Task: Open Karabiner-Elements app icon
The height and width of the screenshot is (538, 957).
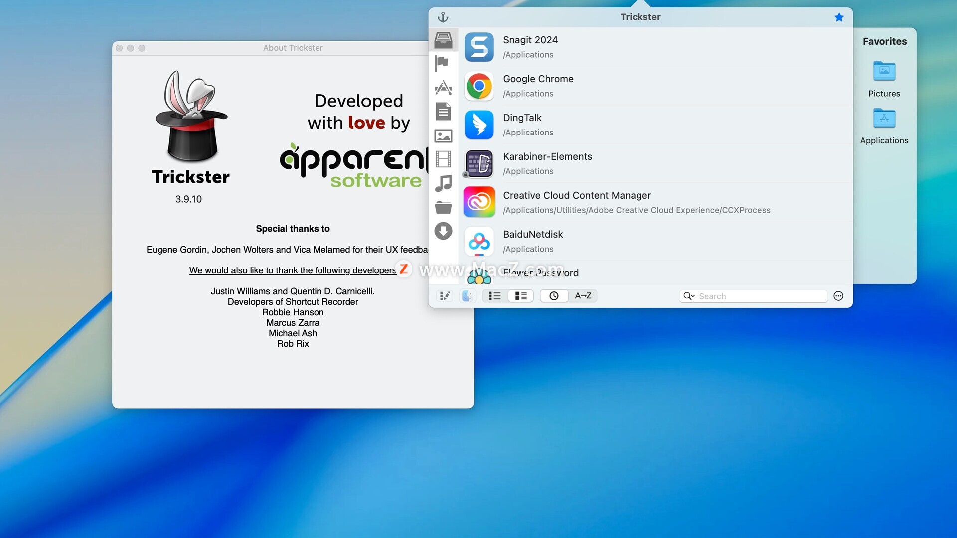Action: point(479,163)
